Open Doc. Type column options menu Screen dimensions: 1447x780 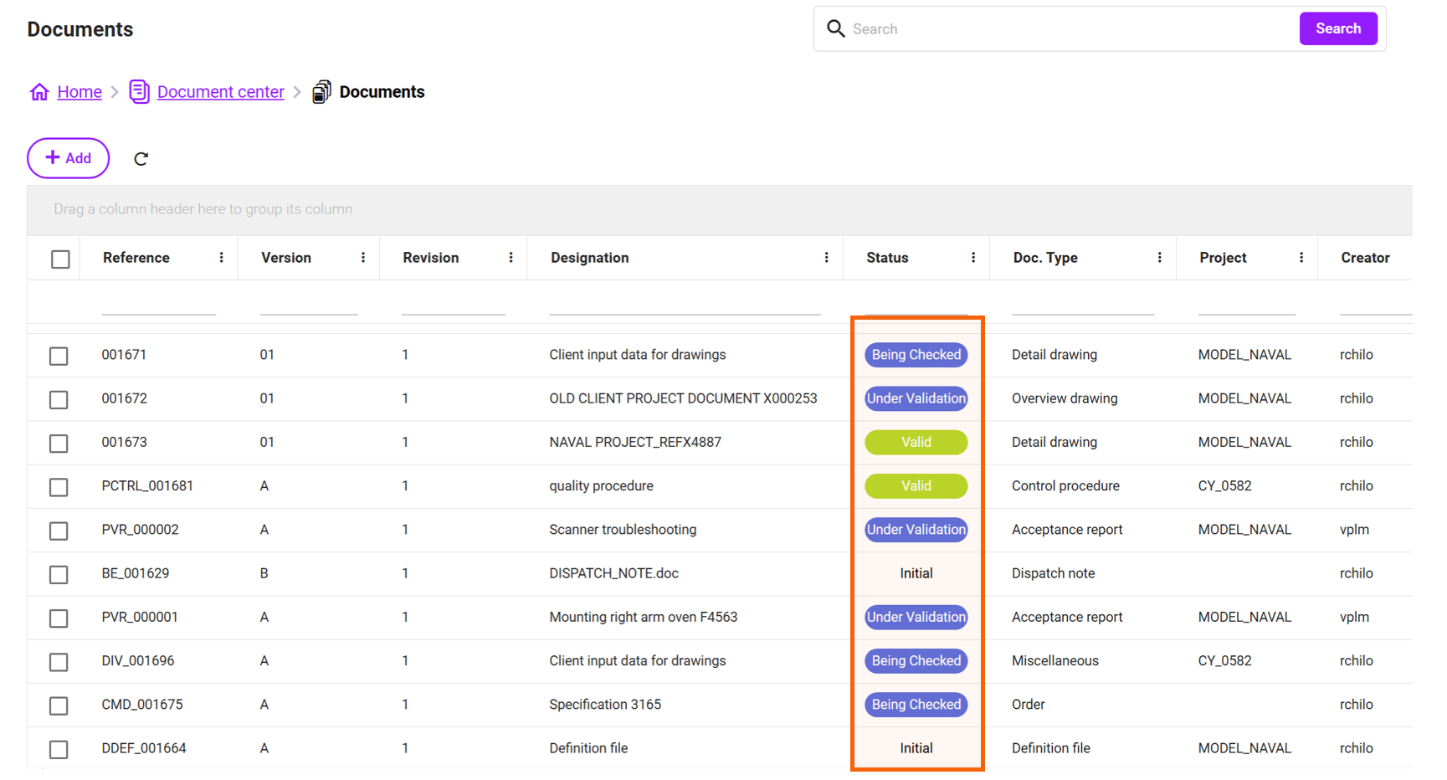[1159, 258]
